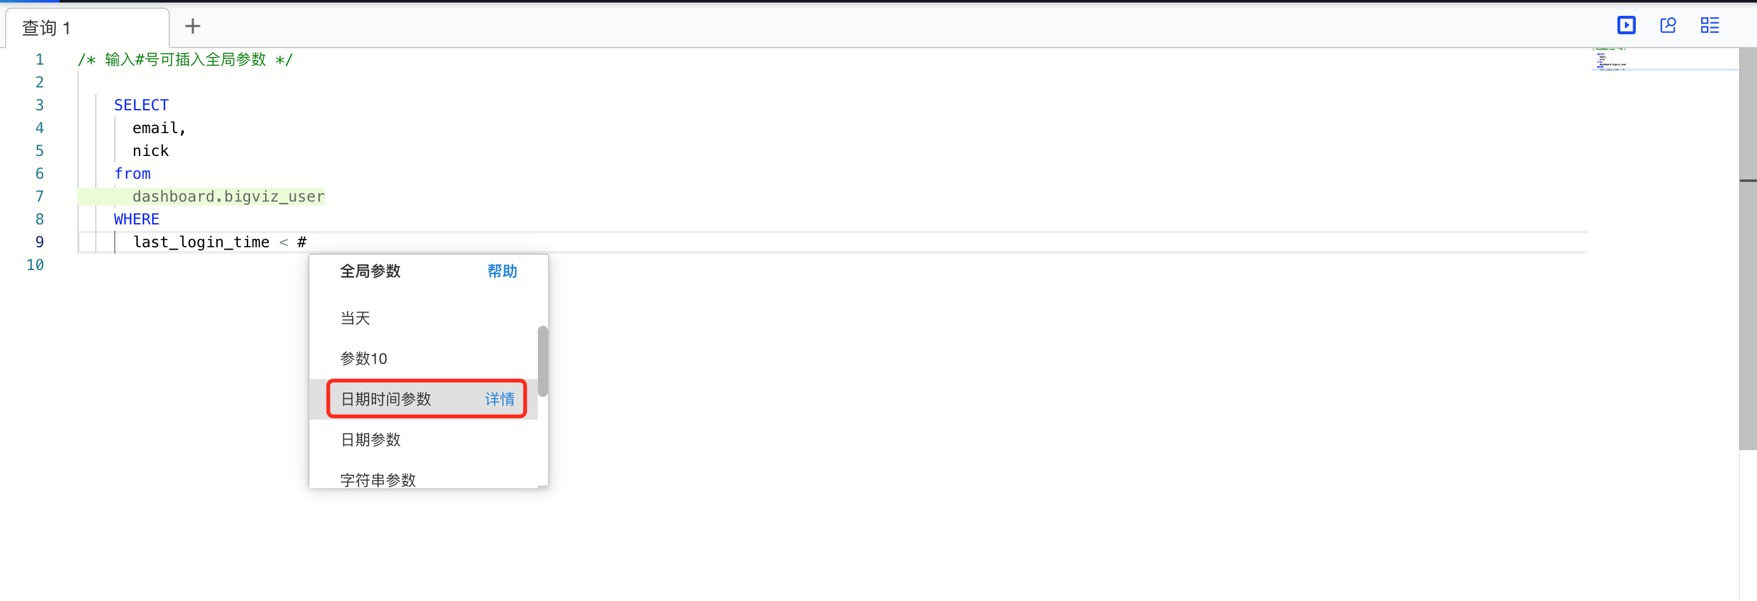Screen dimensions: 1757x601
Task: Click the code minimap thumbnail
Action: (1613, 60)
